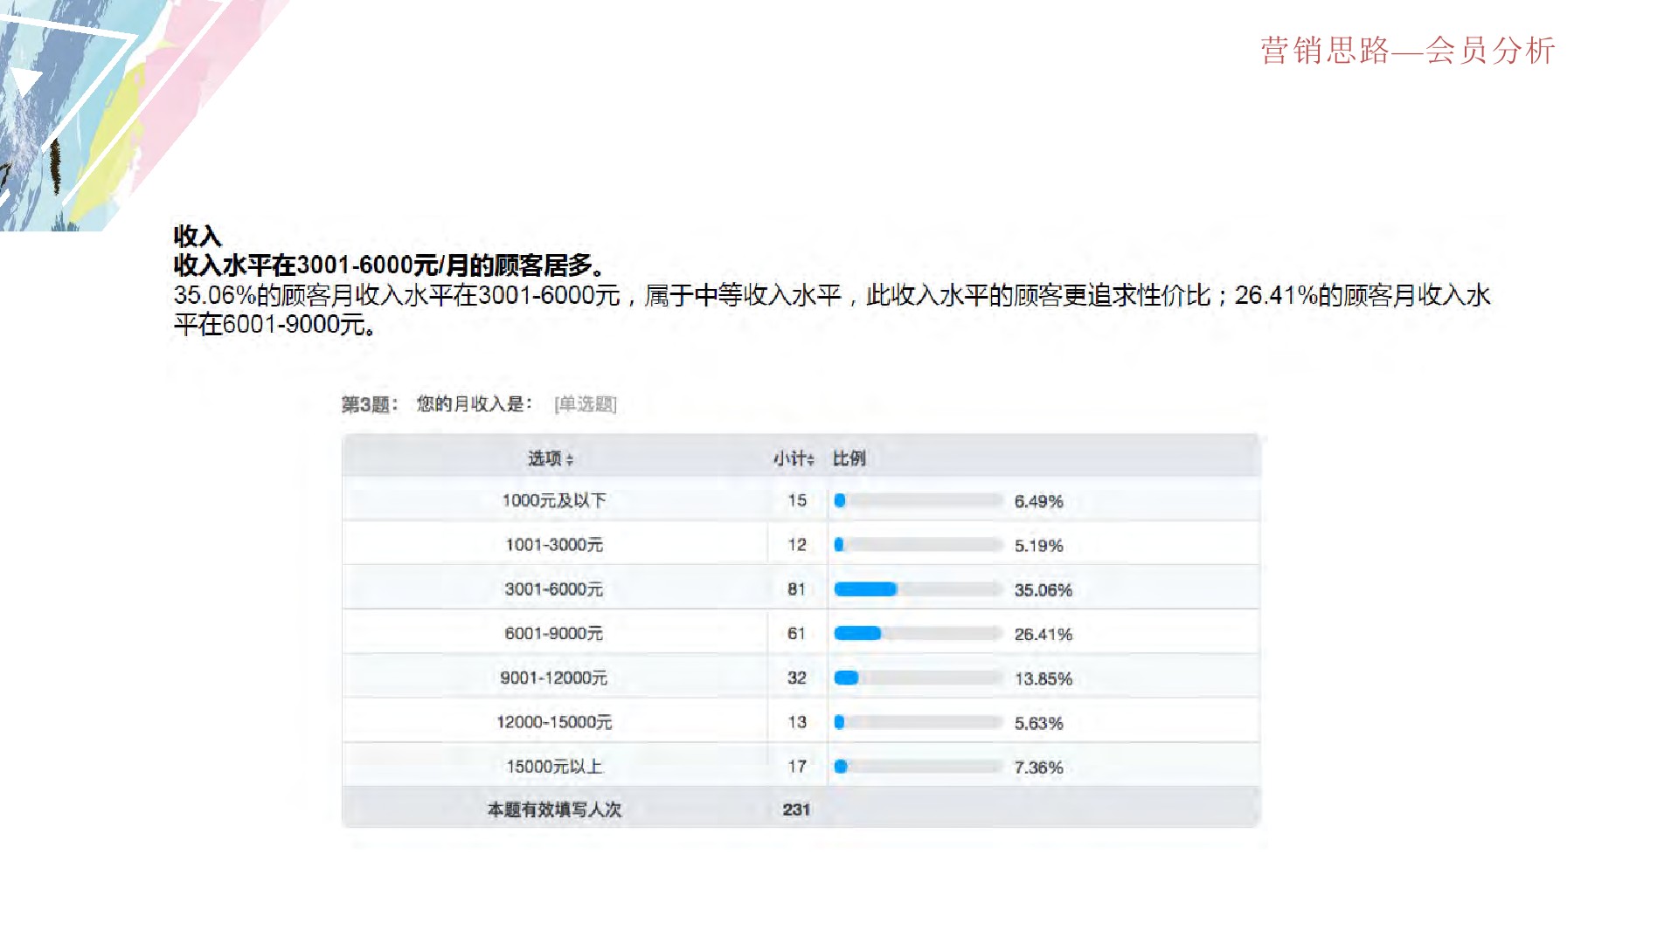This screenshot has width=1678, height=943.
Task: Select the 1001-3000元 income option row
Action: pyautogui.click(x=556, y=545)
